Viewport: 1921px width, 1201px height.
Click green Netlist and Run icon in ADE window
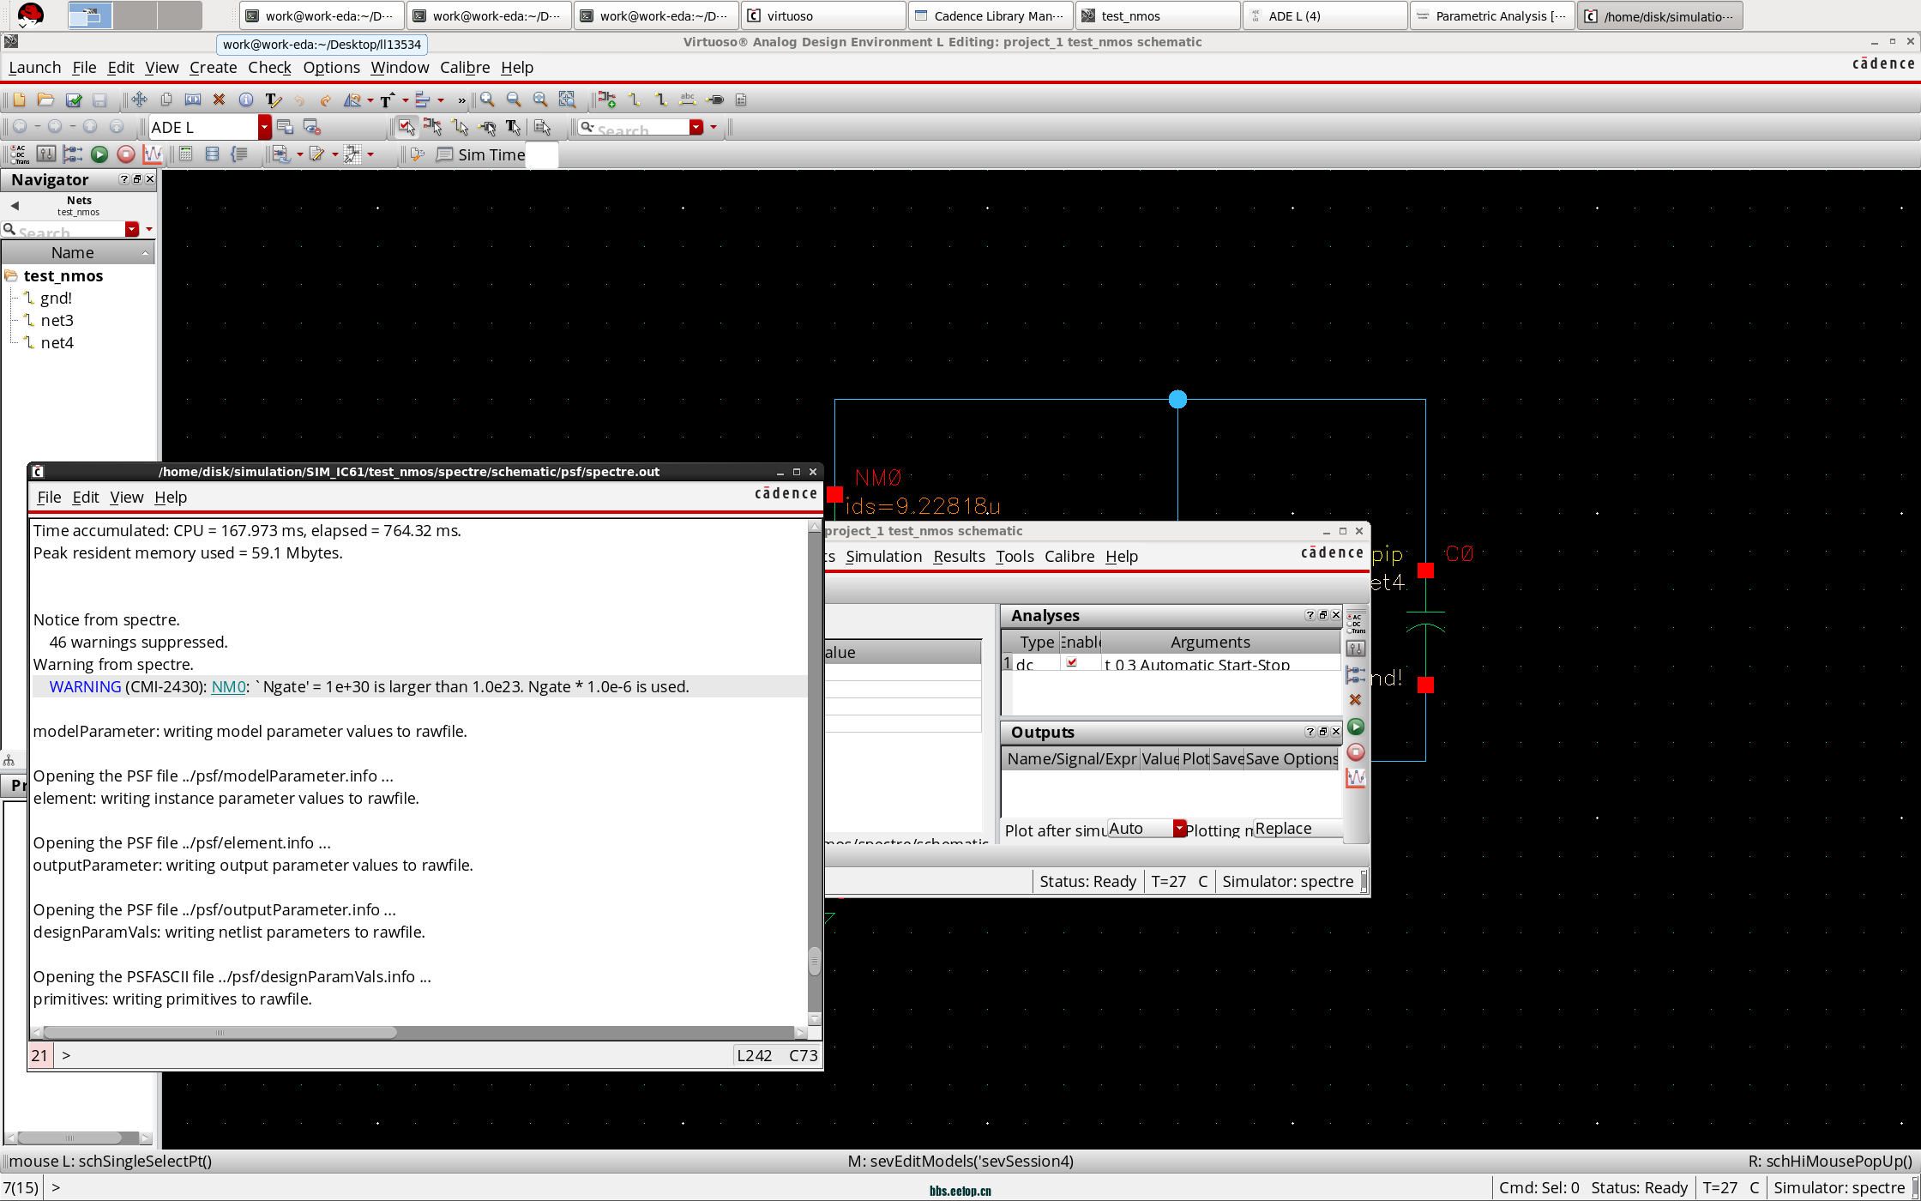[x=1356, y=727]
